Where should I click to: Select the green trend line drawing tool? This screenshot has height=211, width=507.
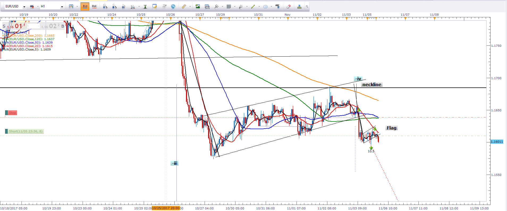point(253,7)
